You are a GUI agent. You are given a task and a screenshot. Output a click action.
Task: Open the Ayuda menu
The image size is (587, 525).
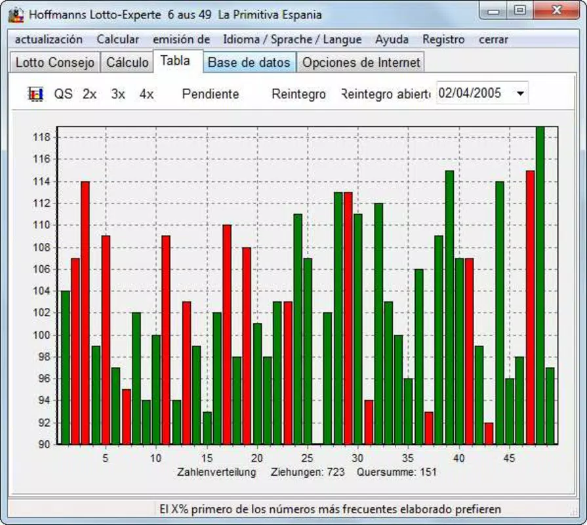tap(392, 39)
